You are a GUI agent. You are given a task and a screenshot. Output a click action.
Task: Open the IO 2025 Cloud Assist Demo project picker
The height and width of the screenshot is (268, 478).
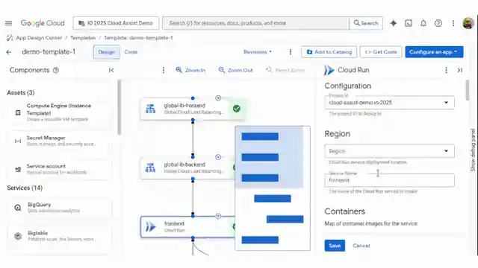[x=116, y=23]
